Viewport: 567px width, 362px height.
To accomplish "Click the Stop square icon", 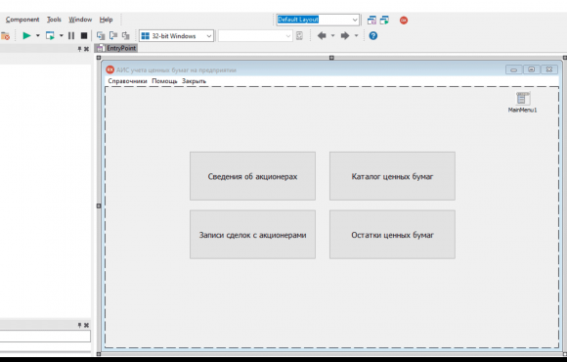I will pos(84,35).
